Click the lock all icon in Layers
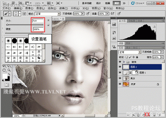Screen dimensions: 166x118 [137, 57]
